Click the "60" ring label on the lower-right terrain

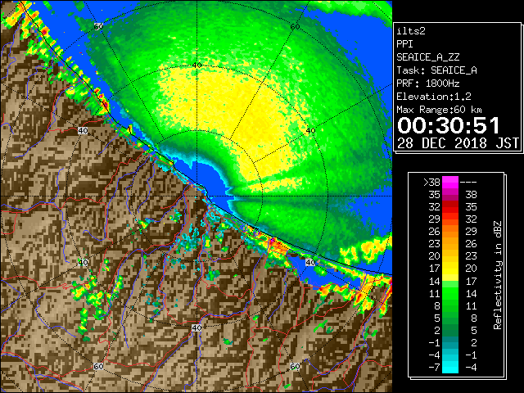coord(295,367)
